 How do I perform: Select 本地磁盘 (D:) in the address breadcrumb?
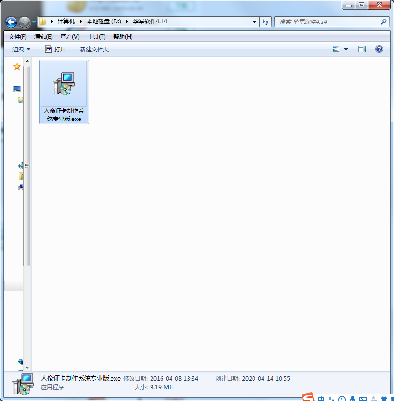(x=103, y=21)
